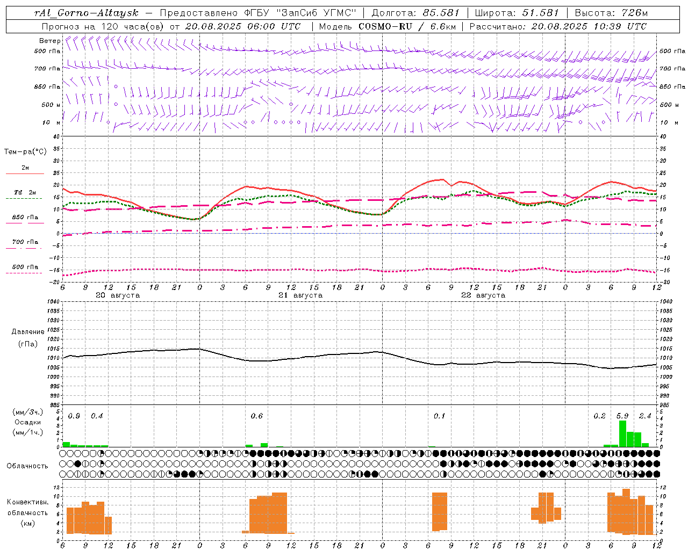Click the date label 20 августа
The width and height of the screenshot is (688, 550).
click(118, 295)
